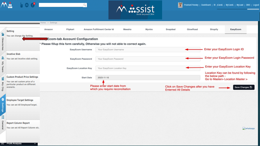Click the Save Changes button
260x146 pixels.
click(244, 87)
